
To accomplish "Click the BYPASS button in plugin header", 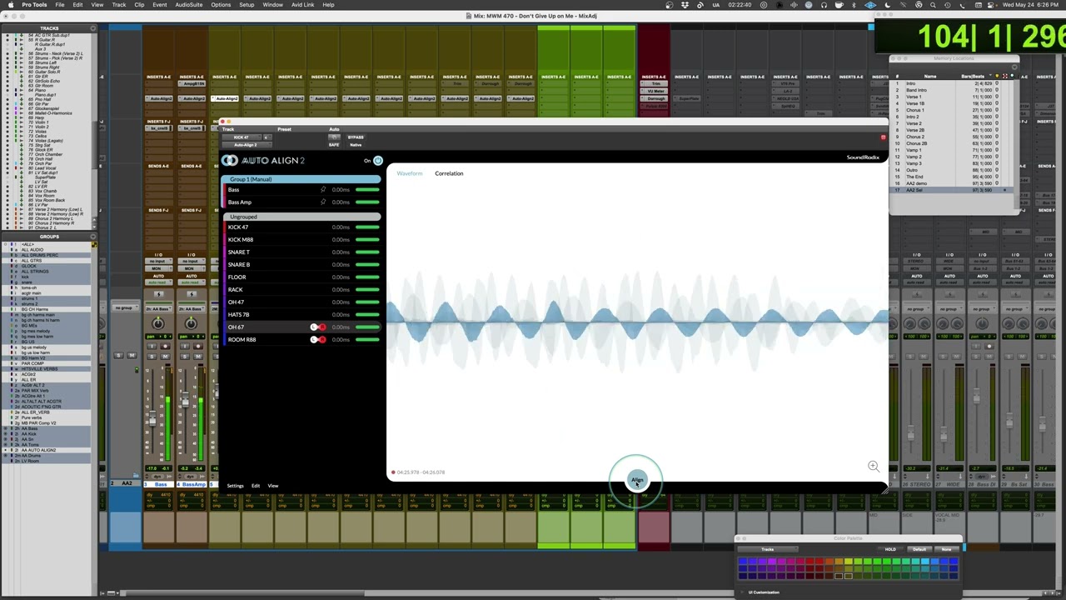I will (x=356, y=137).
